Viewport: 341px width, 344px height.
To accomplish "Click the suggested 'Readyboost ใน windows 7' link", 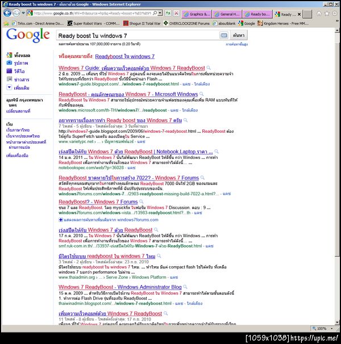I will tap(125, 57).
